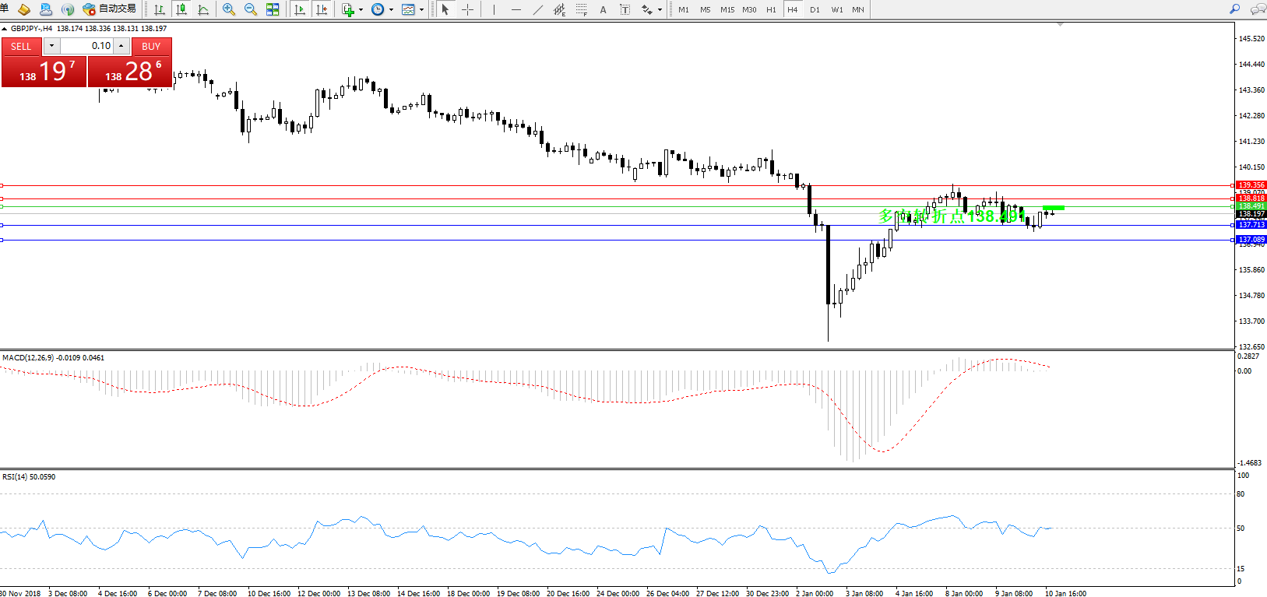Open the chart templates dropdown arrow

click(x=421, y=10)
